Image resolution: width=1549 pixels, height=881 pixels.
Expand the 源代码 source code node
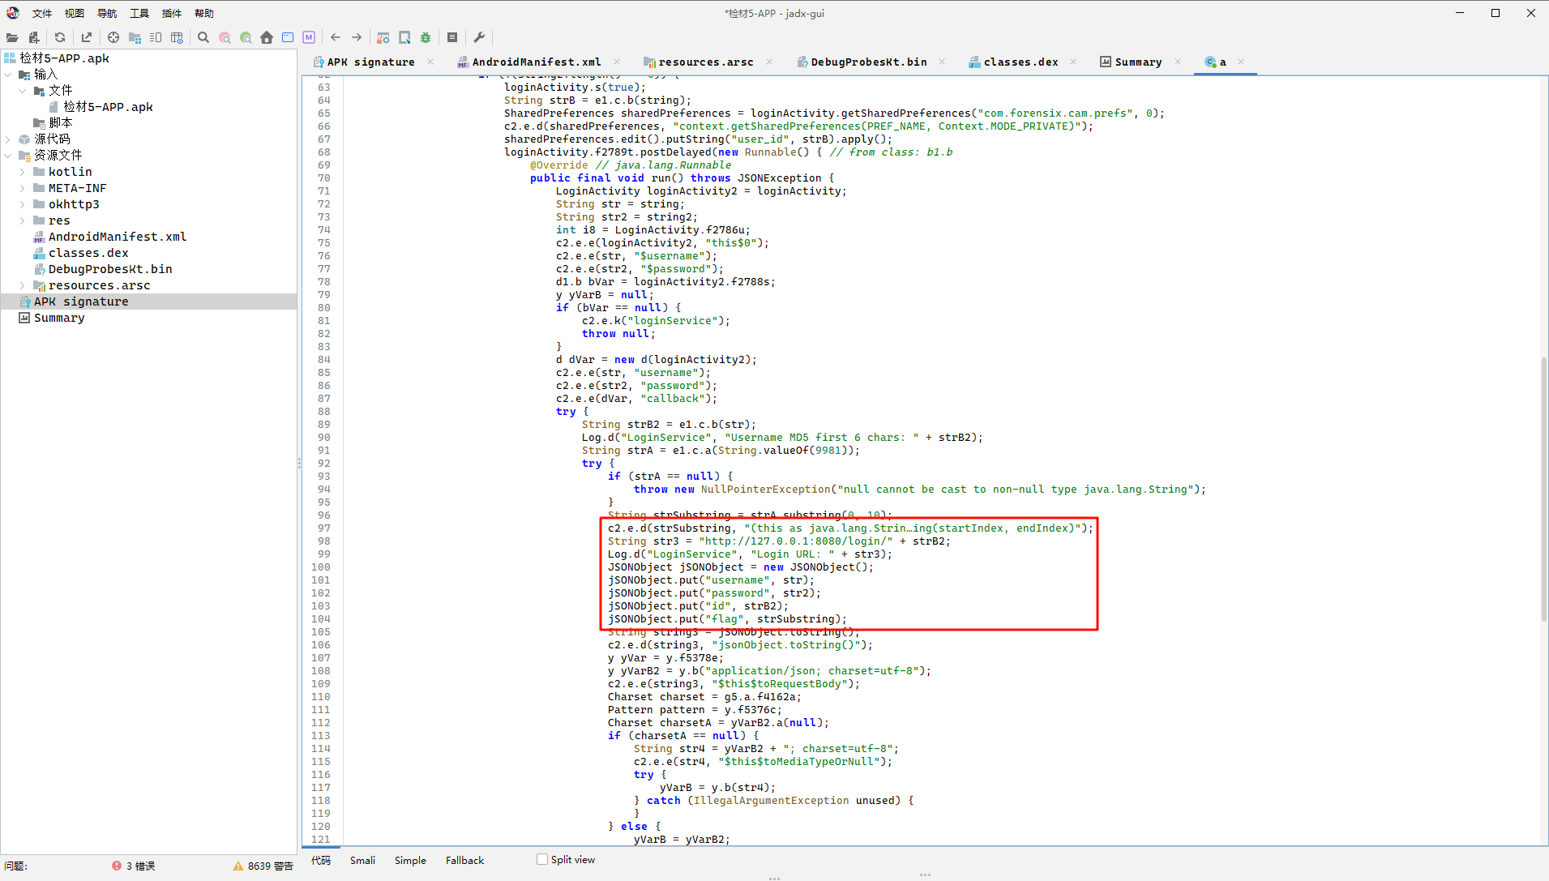8,139
